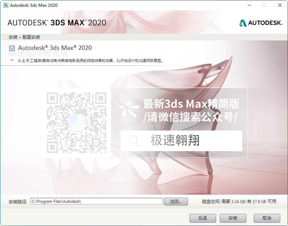Go back with the 后退 button
The width and height of the screenshot is (288, 226).
click(203, 218)
